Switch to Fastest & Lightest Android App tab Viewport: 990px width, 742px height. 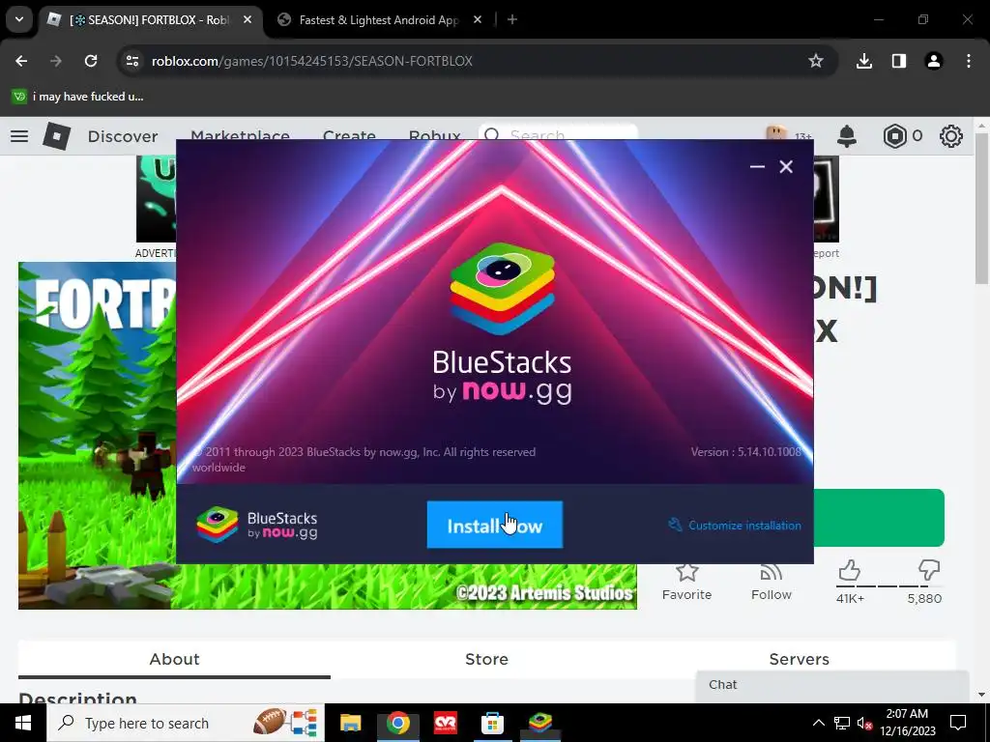coord(379,20)
